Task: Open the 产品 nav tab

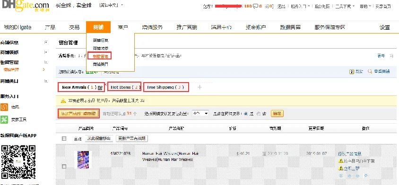Action: [50, 27]
